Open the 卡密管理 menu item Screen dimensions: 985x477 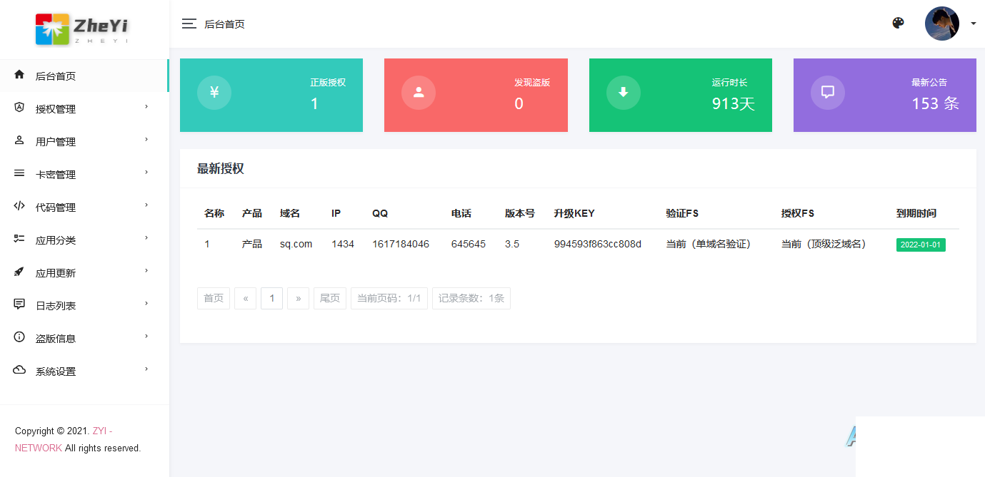56,175
